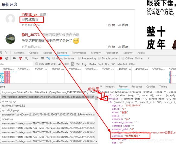Filter requests by Doc type

(107, 64)
